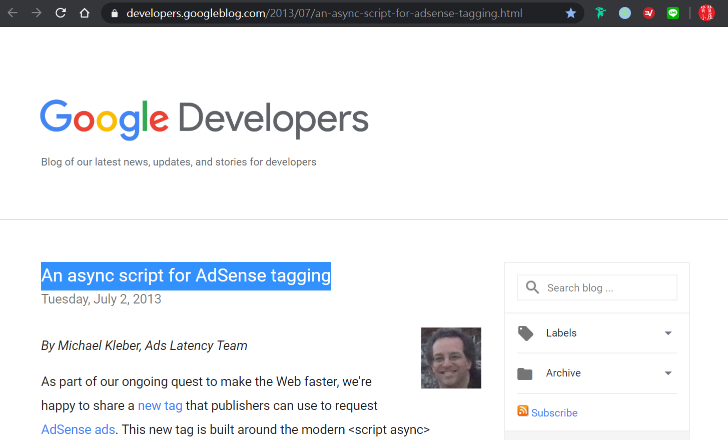The image size is (728, 440).
Task: Reload the current page
Action: [x=61, y=13]
